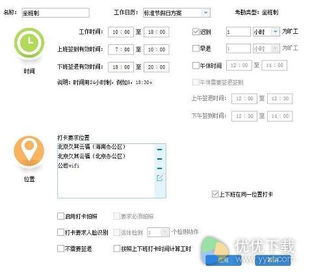Click the 工作时间 start time field

click(121, 32)
